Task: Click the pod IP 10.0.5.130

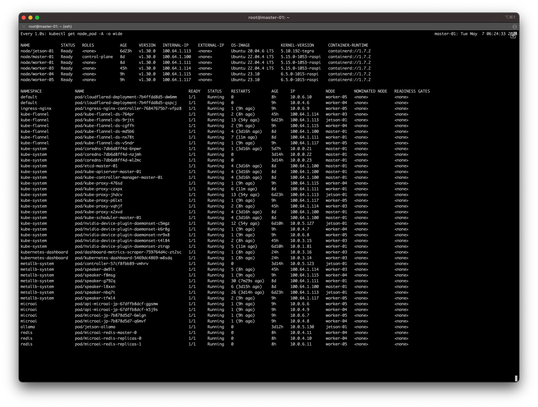Action: pyautogui.click(x=302, y=327)
